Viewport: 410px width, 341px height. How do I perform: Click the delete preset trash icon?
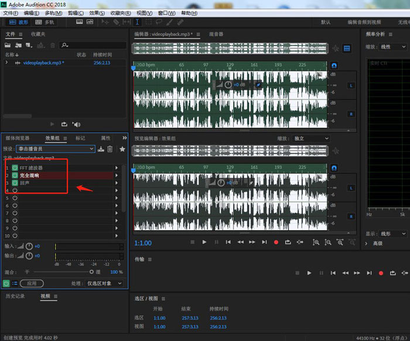click(x=110, y=149)
